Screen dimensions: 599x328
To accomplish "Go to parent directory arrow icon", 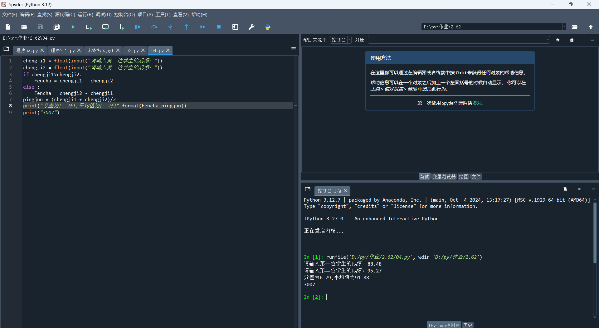I will (591, 27).
